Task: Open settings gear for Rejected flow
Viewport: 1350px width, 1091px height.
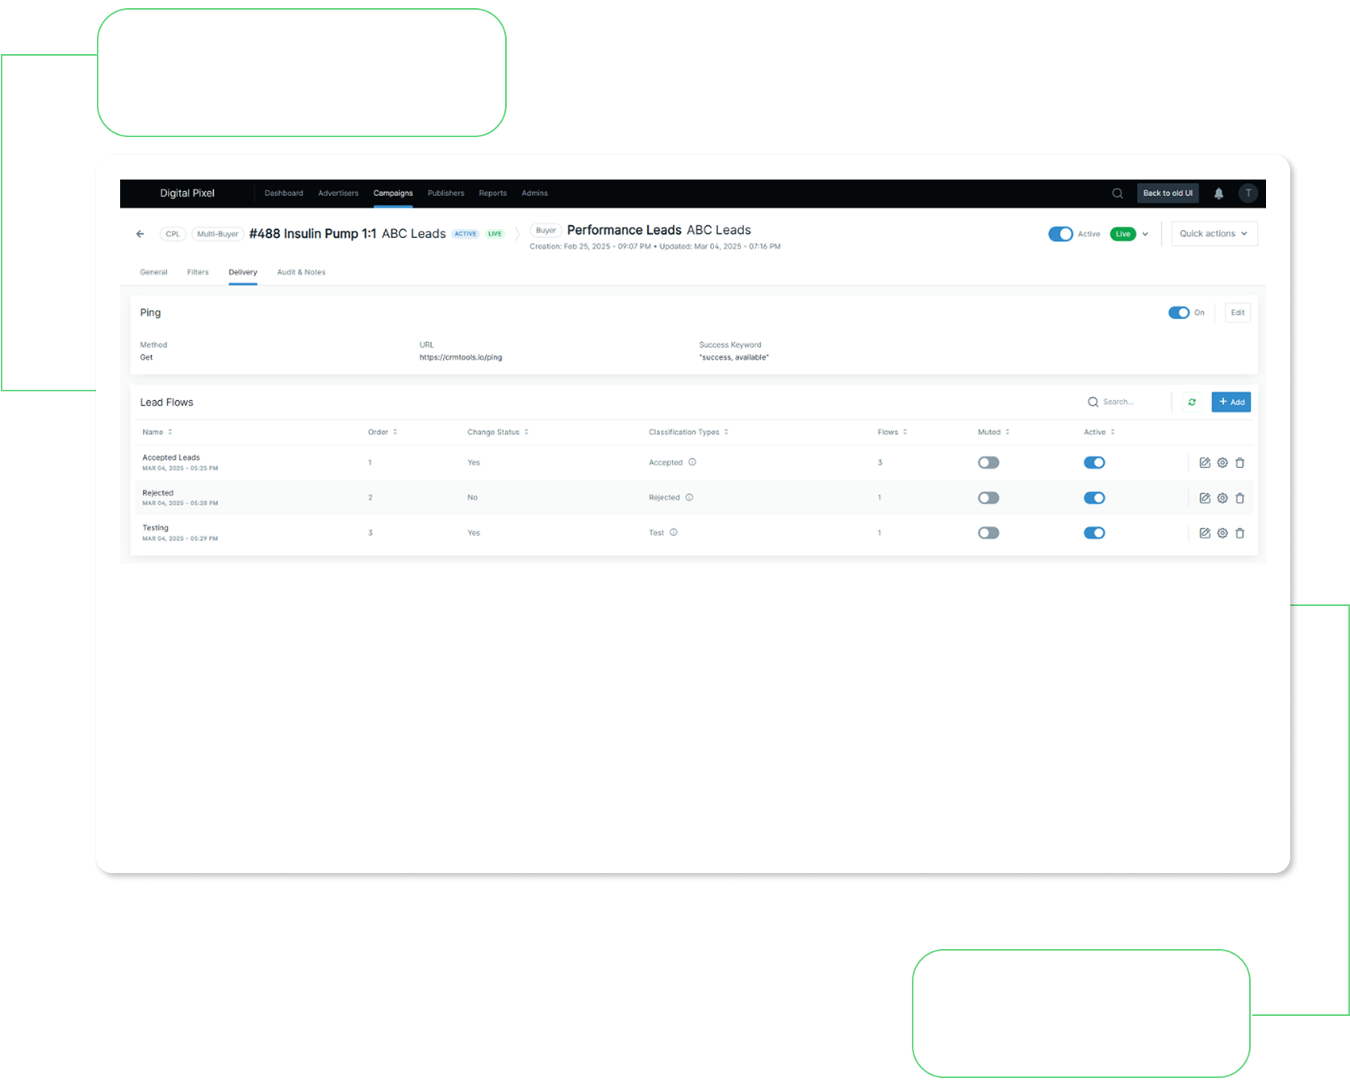Action: (x=1223, y=498)
